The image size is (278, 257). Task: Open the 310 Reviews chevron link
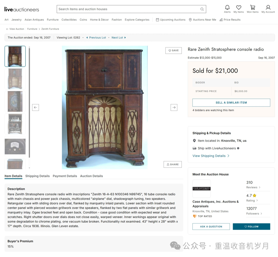(x=259, y=187)
